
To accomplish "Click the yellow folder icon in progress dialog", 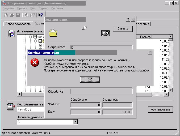I will 53,32.
